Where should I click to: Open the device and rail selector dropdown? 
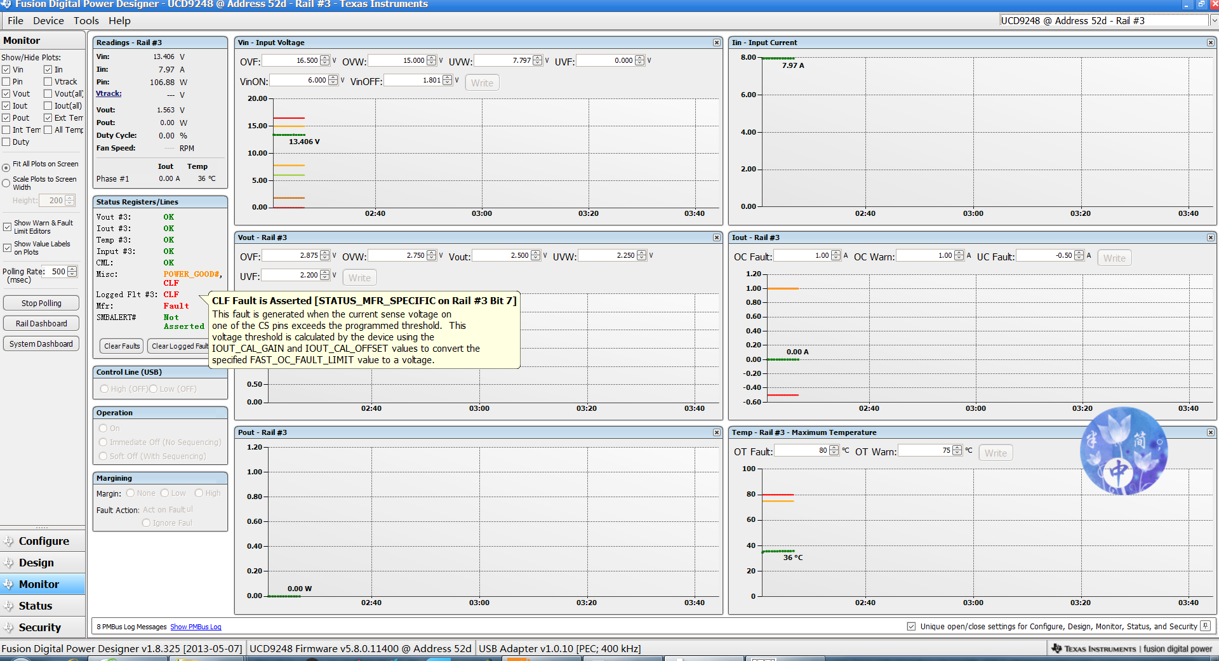1214,20
